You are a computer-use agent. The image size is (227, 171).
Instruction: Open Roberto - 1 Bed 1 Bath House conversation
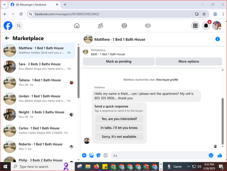click(39, 147)
